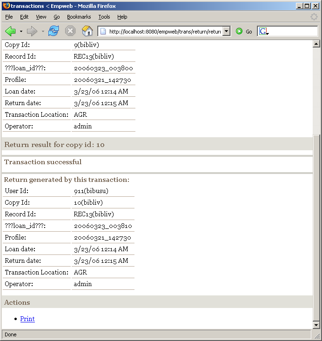Click the Stop loading icon
This screenshot has height=341, width=322.
(x=70, y=31)
